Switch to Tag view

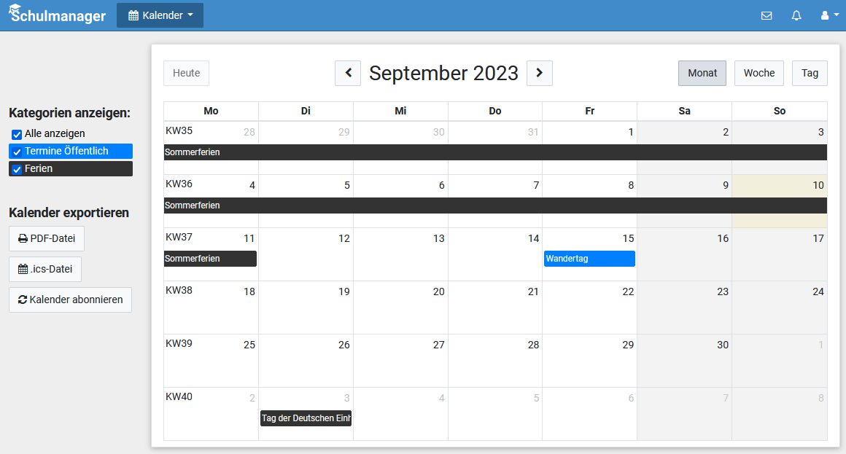pos(810,73)
